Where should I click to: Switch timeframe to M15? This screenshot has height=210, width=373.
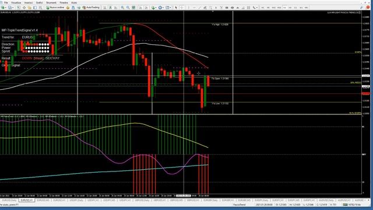(x=273, y=8)
